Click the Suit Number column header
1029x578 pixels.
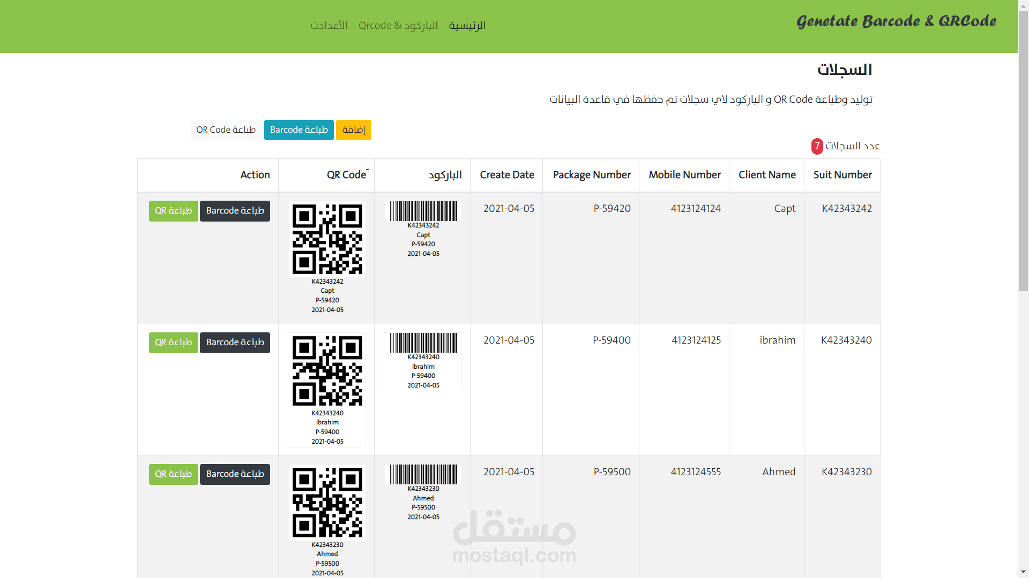[842, 175]
